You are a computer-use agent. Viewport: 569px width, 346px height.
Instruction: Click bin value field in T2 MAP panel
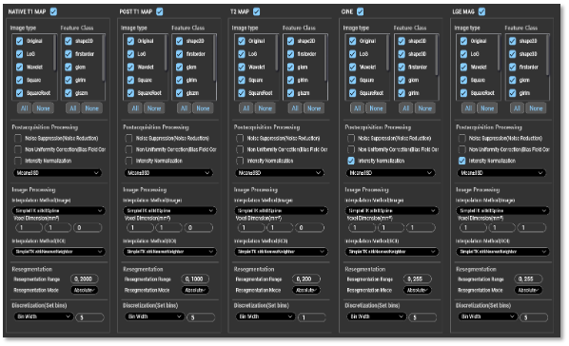click(312, 317)
